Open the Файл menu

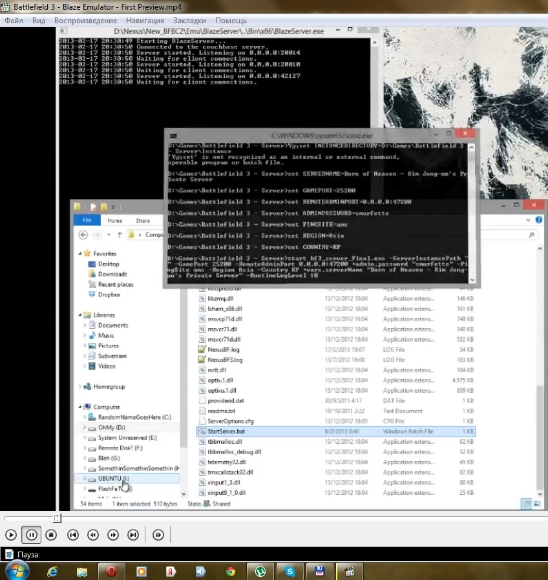click(x=14, y=21)
